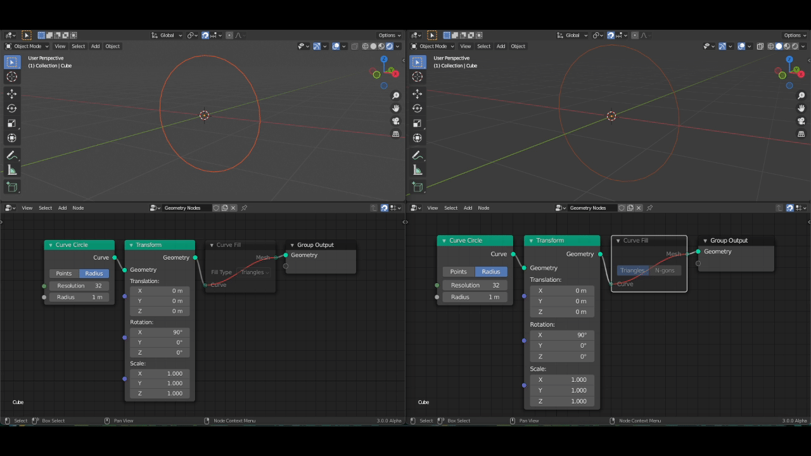Open Object menu in right viewport header
The height and width of the screenshot is (456, 811).
[x=518, y=46]
